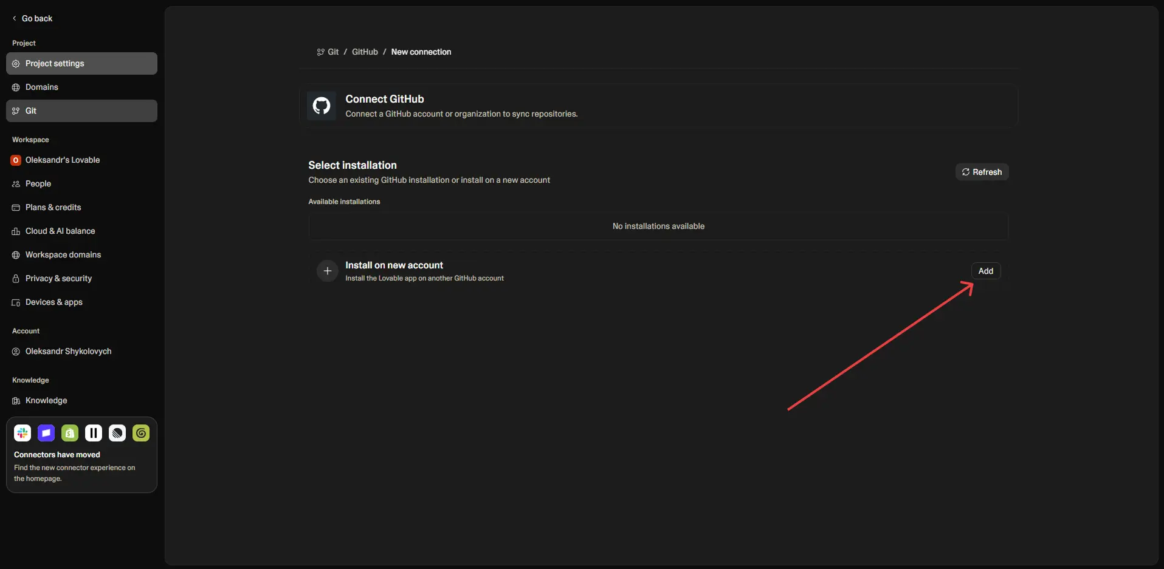The image size is (1164, 569).
Task: Click the Plans & credits card icon
Action: point(16,208)
